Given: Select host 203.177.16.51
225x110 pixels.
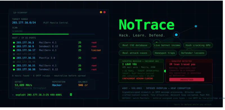Looking at the screenshot, I should pos(26,66).
